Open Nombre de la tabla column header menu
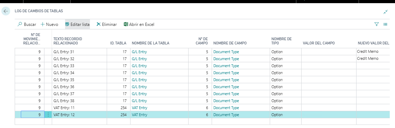 click(150, 43)
